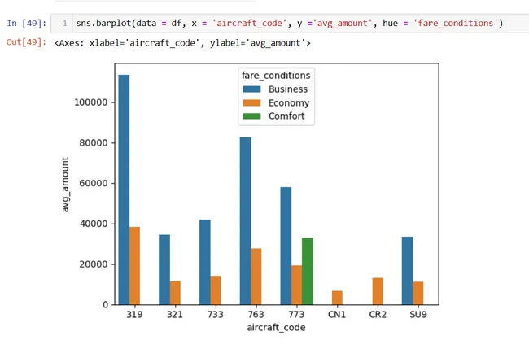529x340 pixels.
Task: Click the blue Business bar for 773
Action: [x=286, y=246]
